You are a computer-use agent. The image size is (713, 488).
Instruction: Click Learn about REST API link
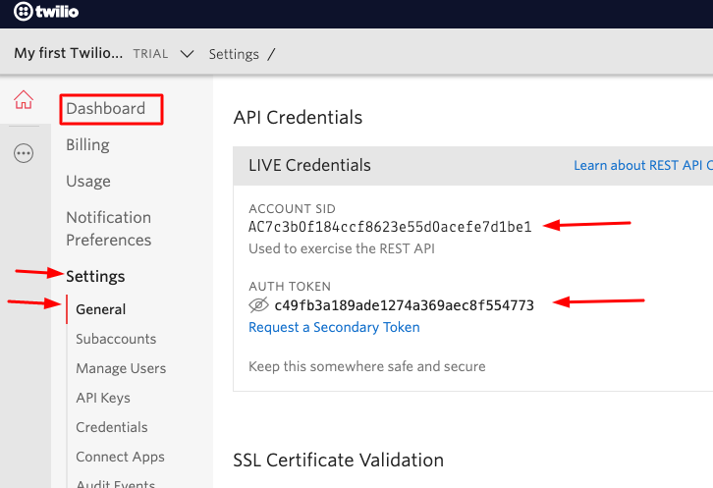643,165
